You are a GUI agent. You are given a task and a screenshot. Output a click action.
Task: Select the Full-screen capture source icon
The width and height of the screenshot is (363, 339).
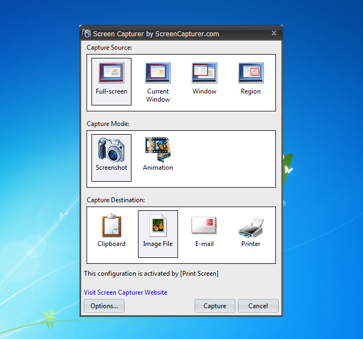111,82
